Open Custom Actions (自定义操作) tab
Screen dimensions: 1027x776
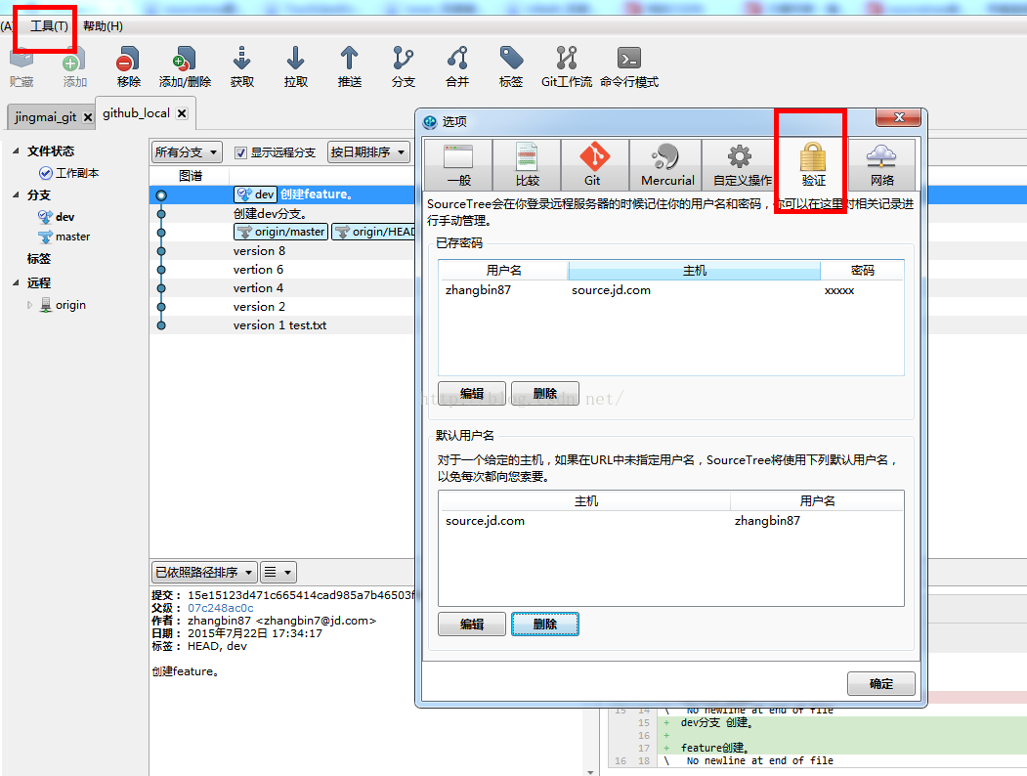tap(742, 164)
